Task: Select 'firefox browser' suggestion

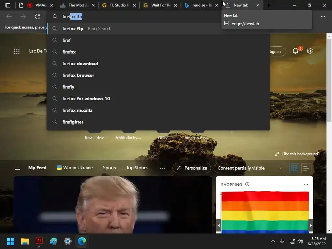Action: 158,75
